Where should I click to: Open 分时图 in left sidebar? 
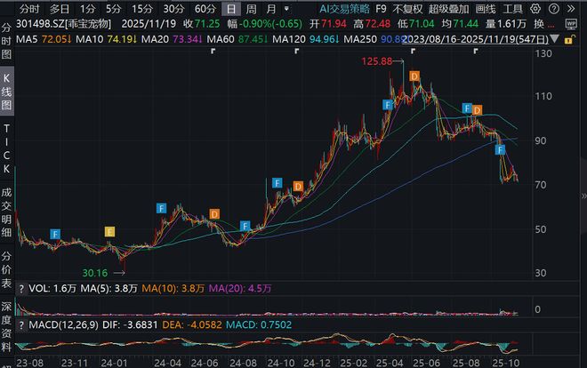6,41
